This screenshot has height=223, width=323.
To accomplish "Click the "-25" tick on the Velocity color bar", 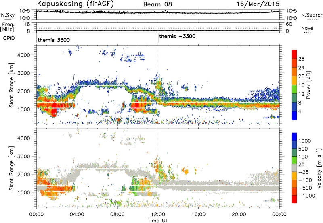I will click(x=303, y=172).
